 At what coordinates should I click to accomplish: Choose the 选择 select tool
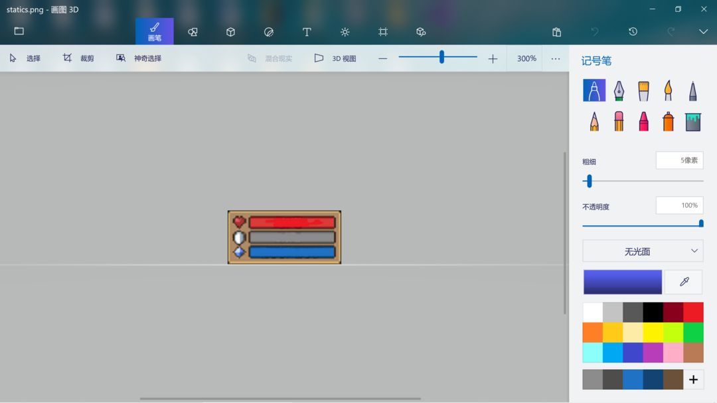25,58
